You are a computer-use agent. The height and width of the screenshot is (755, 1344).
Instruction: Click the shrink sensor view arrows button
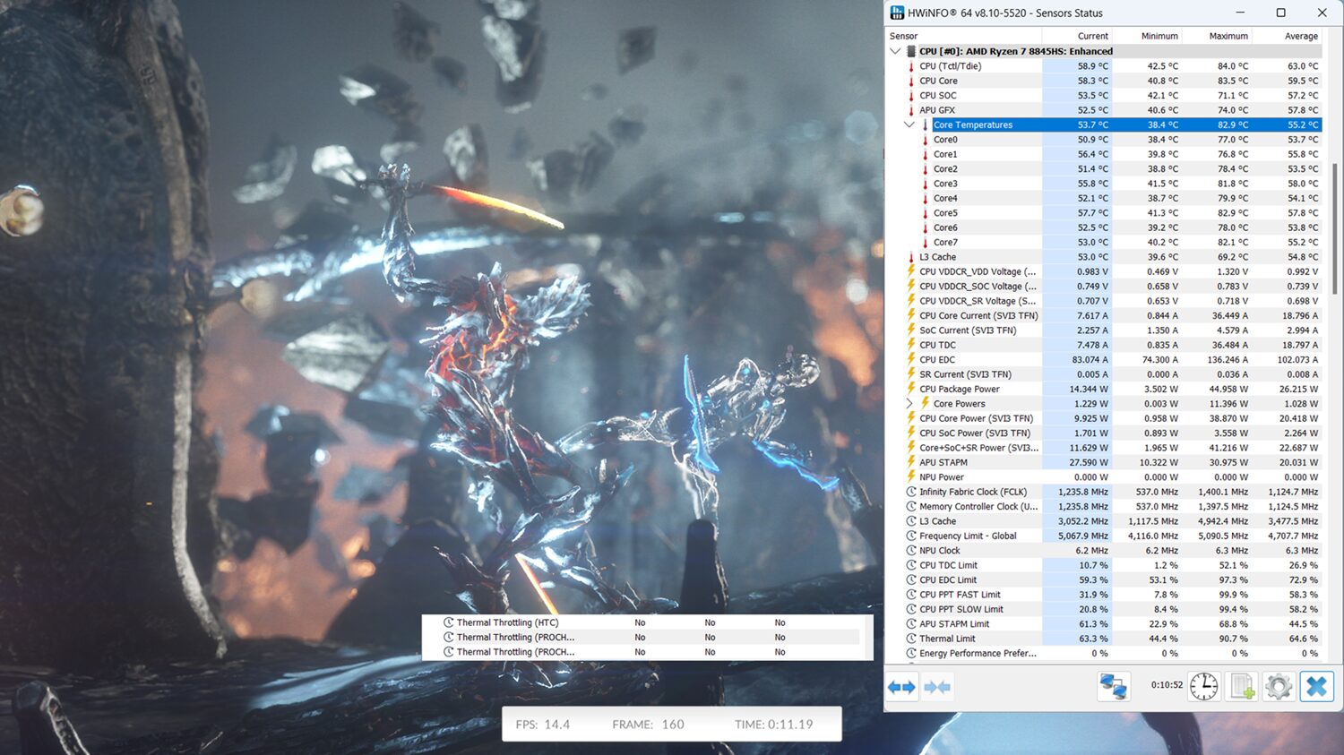tap(937, 687)
